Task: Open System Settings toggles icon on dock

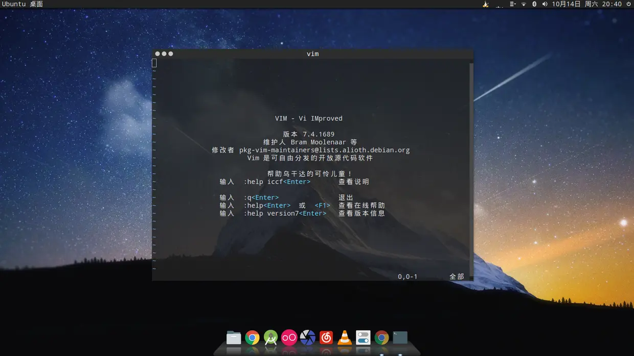Action: click(363, 338)
